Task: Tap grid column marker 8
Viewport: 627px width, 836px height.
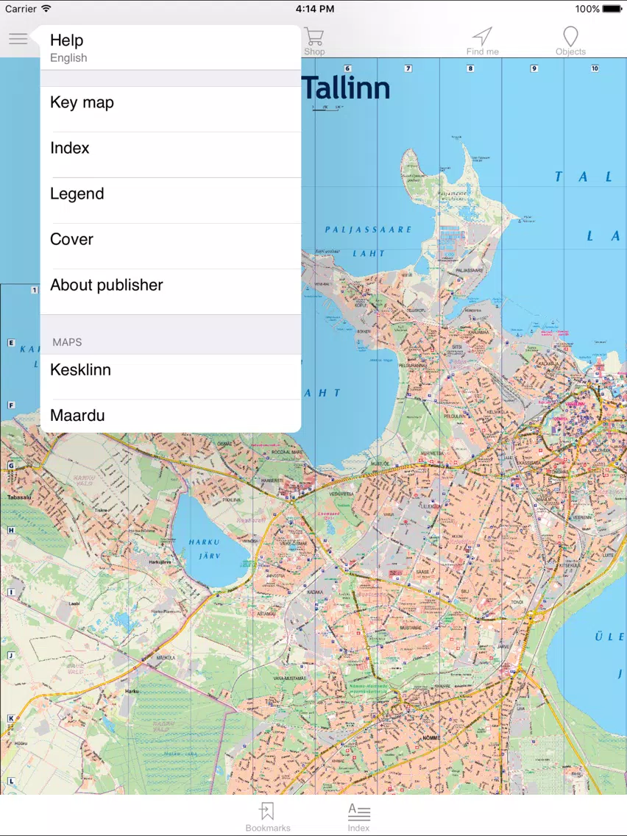Action: click(470, 68)
